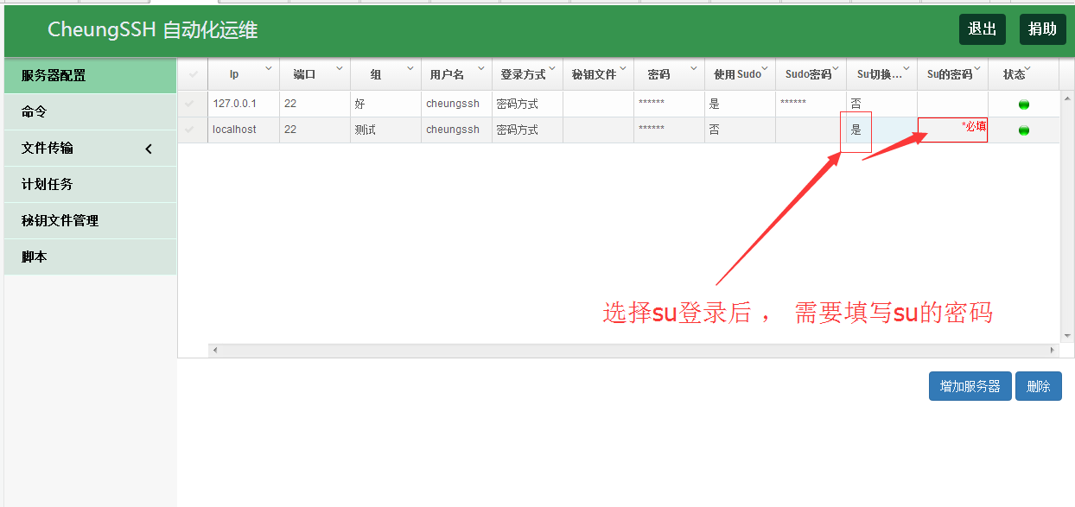This screenshot has width=1075, height=507.
Task: Open the 服务器配置 sidebar section
Action: click(91, 75)
